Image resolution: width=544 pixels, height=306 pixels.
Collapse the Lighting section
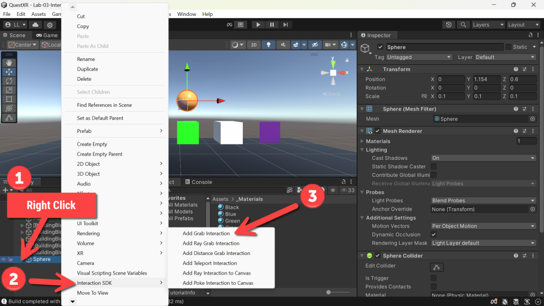click(362, 150)
